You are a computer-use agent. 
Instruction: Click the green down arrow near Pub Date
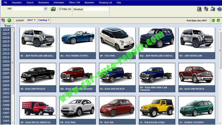click(x=218, y=20)
